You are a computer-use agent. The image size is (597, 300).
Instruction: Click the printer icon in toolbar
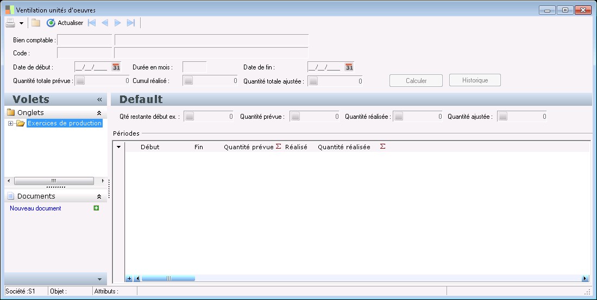10,23
